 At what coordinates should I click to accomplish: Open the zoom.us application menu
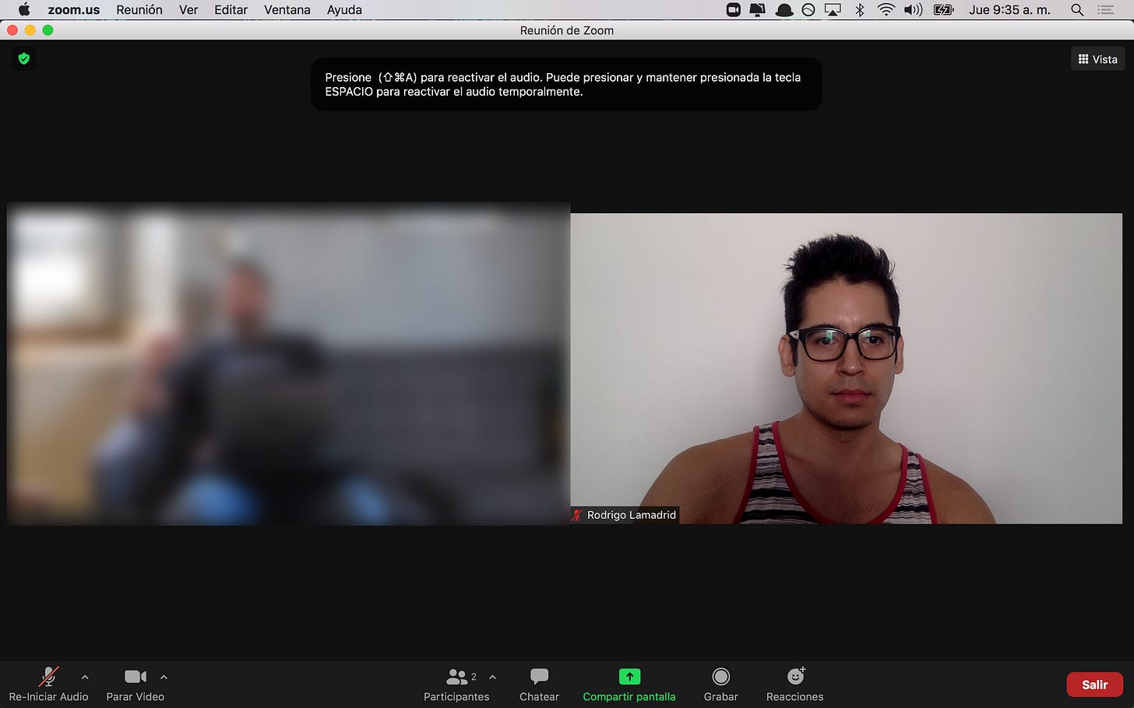74,10
